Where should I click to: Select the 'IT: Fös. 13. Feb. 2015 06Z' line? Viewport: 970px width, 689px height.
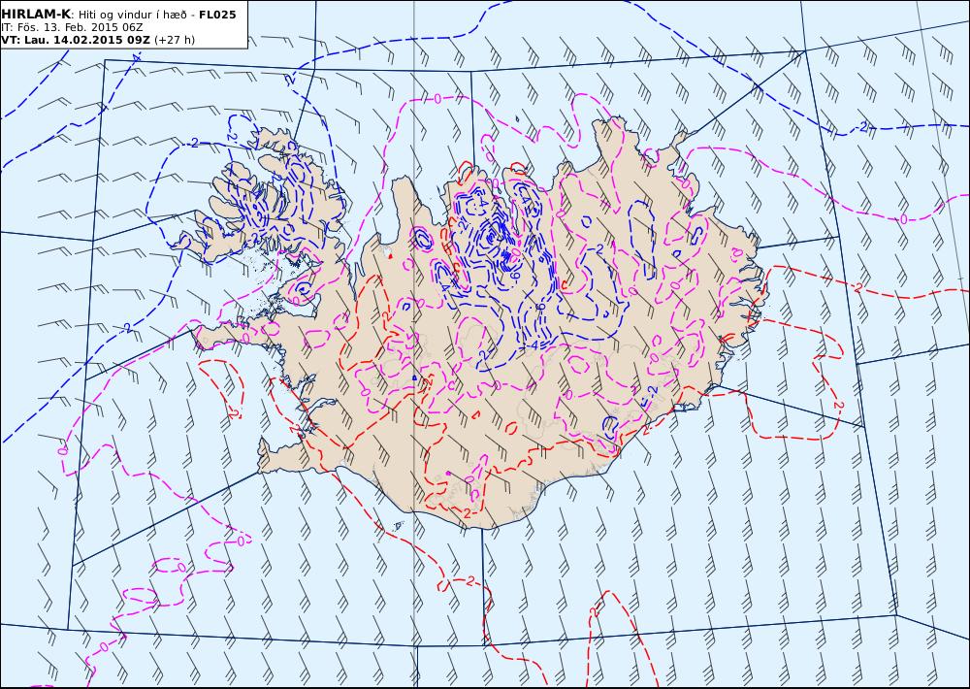(x=73, y=27)
